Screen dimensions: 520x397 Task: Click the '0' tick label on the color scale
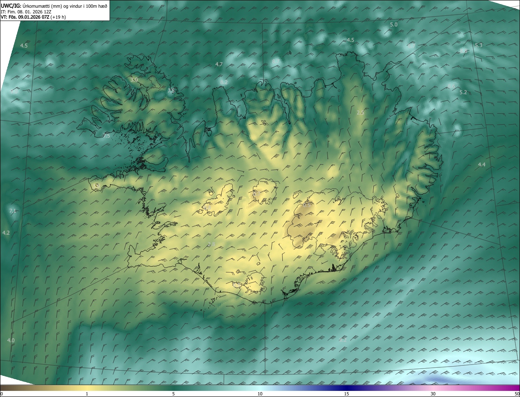click(x=2, y=394)
